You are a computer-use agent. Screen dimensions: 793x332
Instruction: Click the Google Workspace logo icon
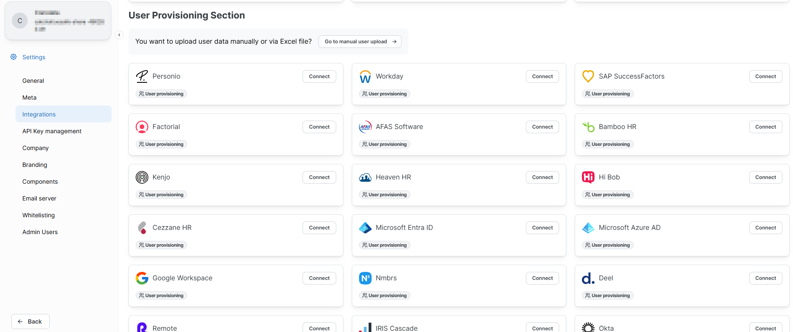tap(142, 278)
